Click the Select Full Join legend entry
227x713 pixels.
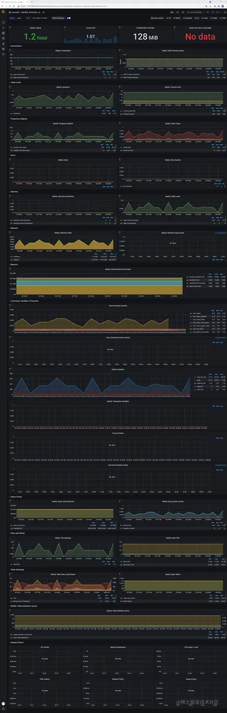tap(128, 150)
